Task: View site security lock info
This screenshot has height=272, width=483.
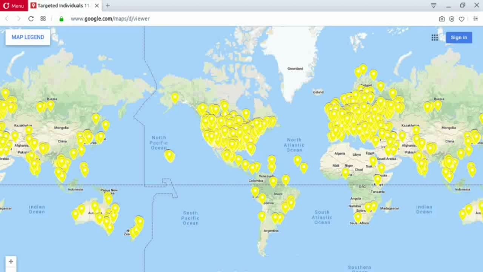Action: (x=62, y=19)
